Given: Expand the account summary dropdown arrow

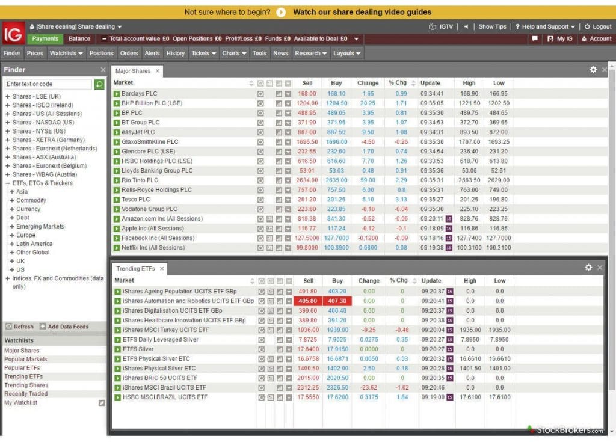Looking at the screenshot, I should coord(356,39).
